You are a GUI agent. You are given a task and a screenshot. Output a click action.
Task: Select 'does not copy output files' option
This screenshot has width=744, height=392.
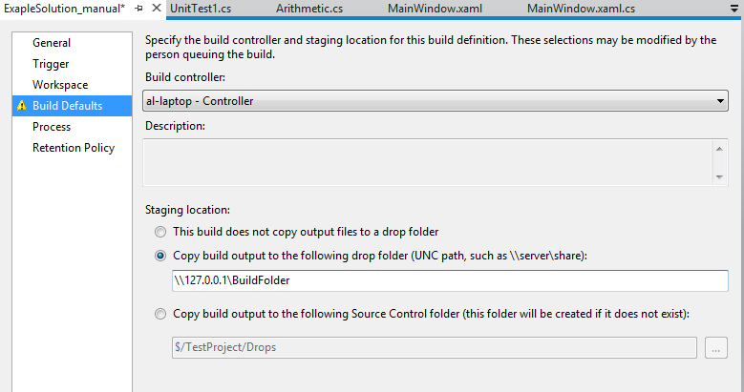(x=160, y=232)
